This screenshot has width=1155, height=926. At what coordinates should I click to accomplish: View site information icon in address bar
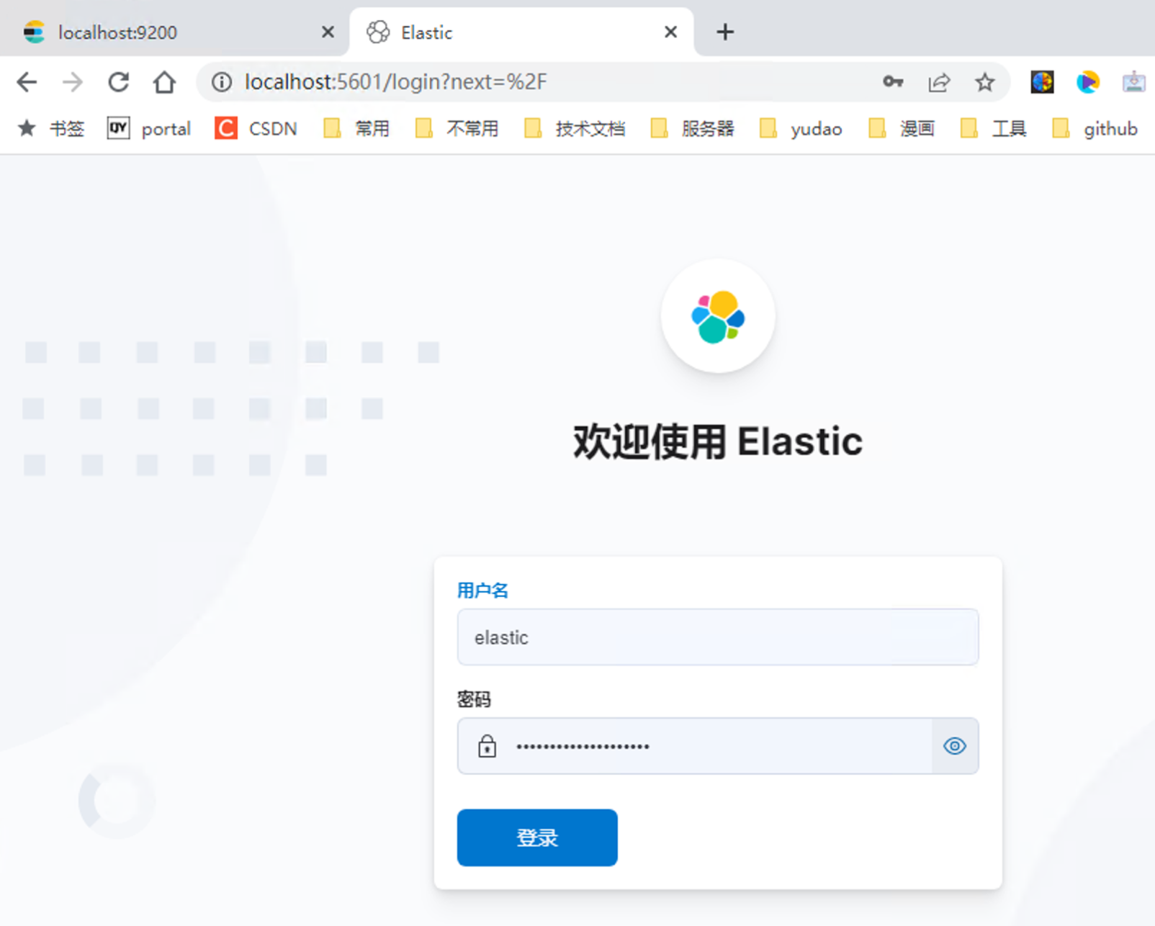(x=222, y=82)
